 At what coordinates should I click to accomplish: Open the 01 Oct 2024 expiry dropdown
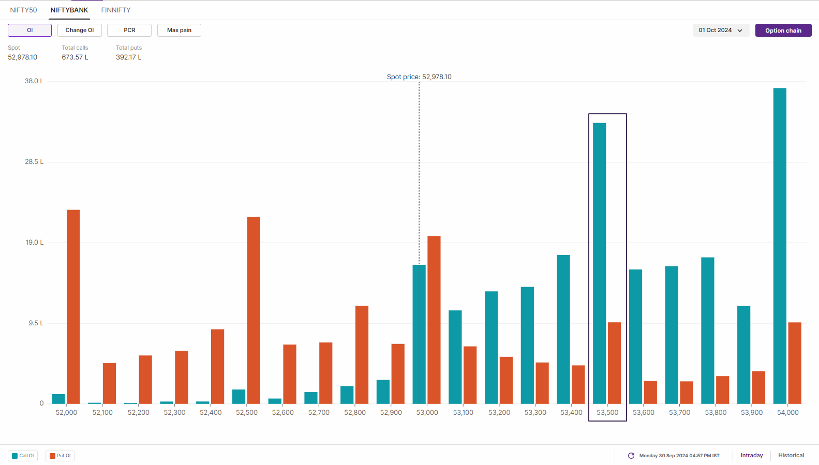[721, 30]
